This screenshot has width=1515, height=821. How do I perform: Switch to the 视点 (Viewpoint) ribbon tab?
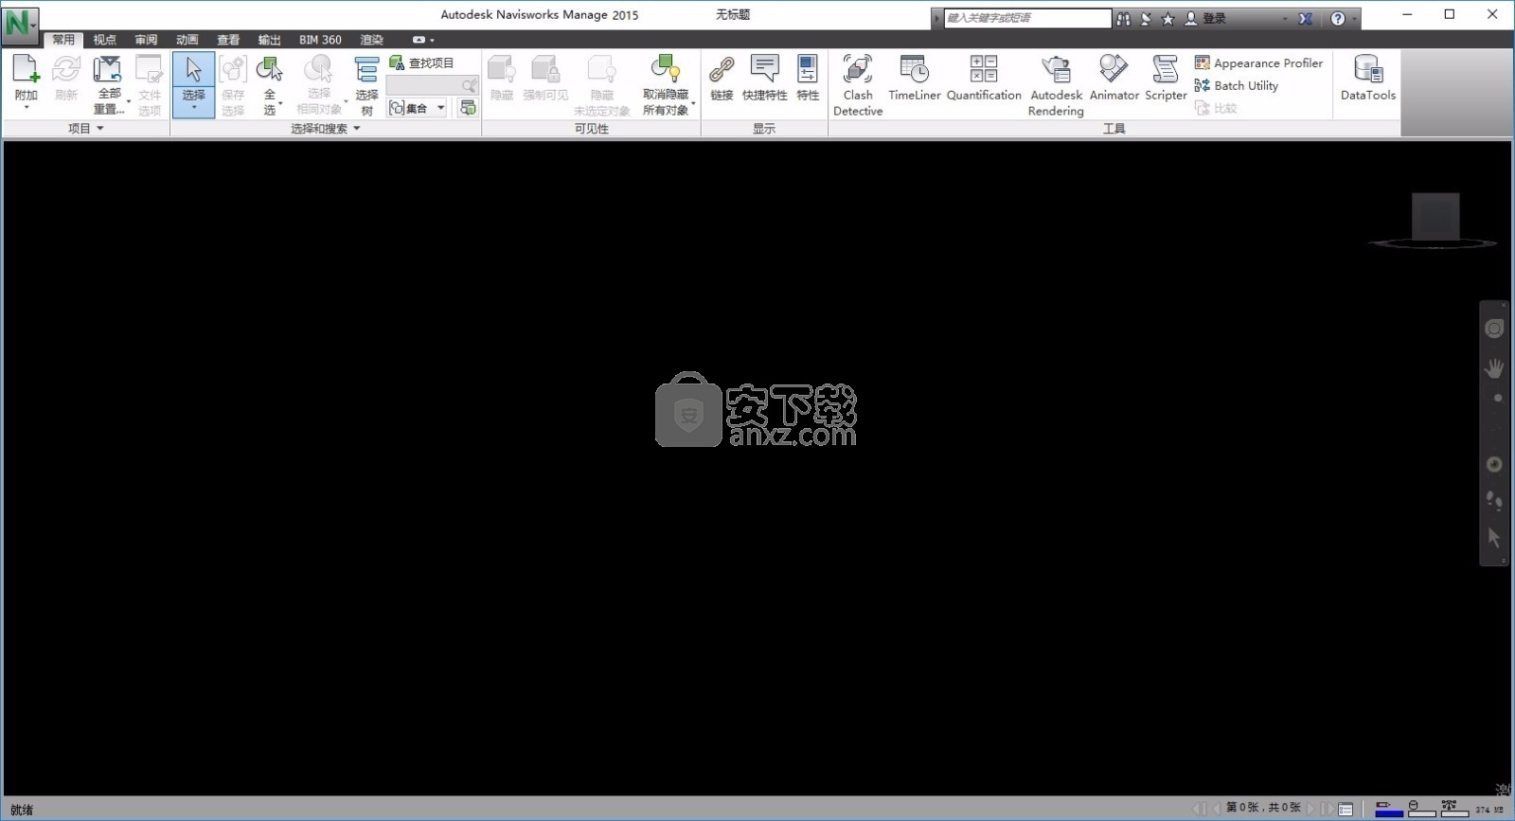104,40
